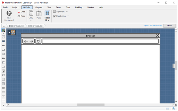Click the second Report Abuse breadcrumb
Image resolution: width=178 pixels, height=111 pixels.
coord(35,26)
